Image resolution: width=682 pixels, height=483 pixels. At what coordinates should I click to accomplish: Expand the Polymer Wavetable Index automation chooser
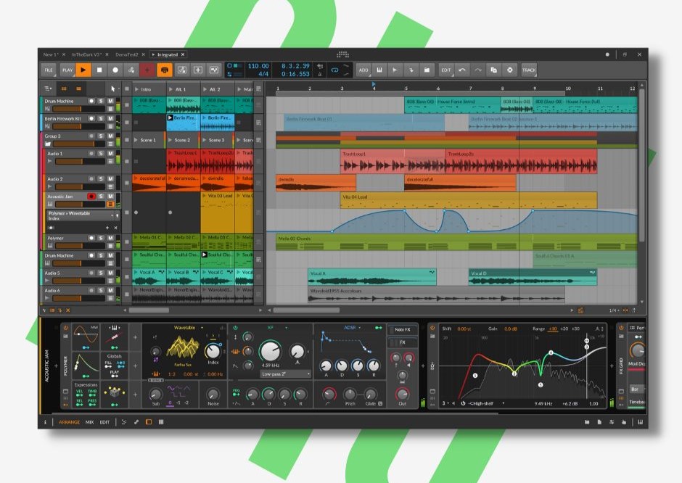[112, 215]
